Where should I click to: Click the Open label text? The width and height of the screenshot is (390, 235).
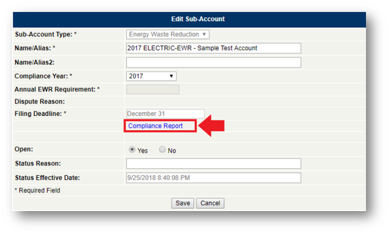(x=24, y=149)
